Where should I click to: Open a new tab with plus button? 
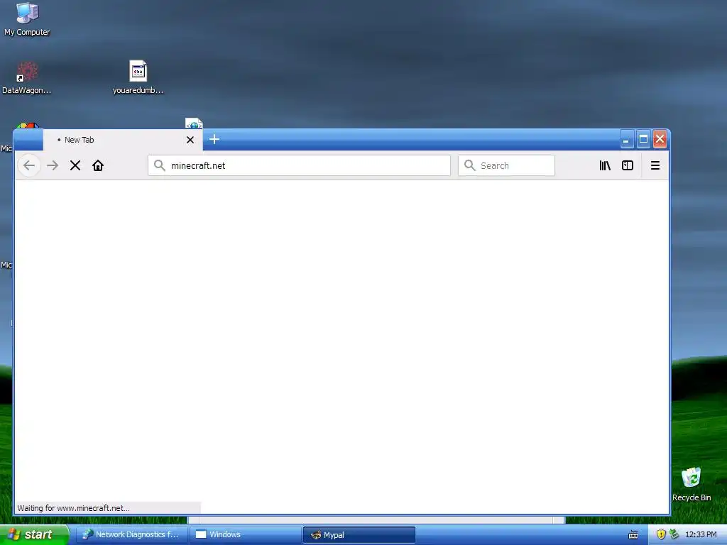point(214,139)
